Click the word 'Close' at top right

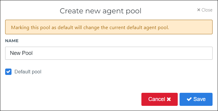[x=207, y=10]
